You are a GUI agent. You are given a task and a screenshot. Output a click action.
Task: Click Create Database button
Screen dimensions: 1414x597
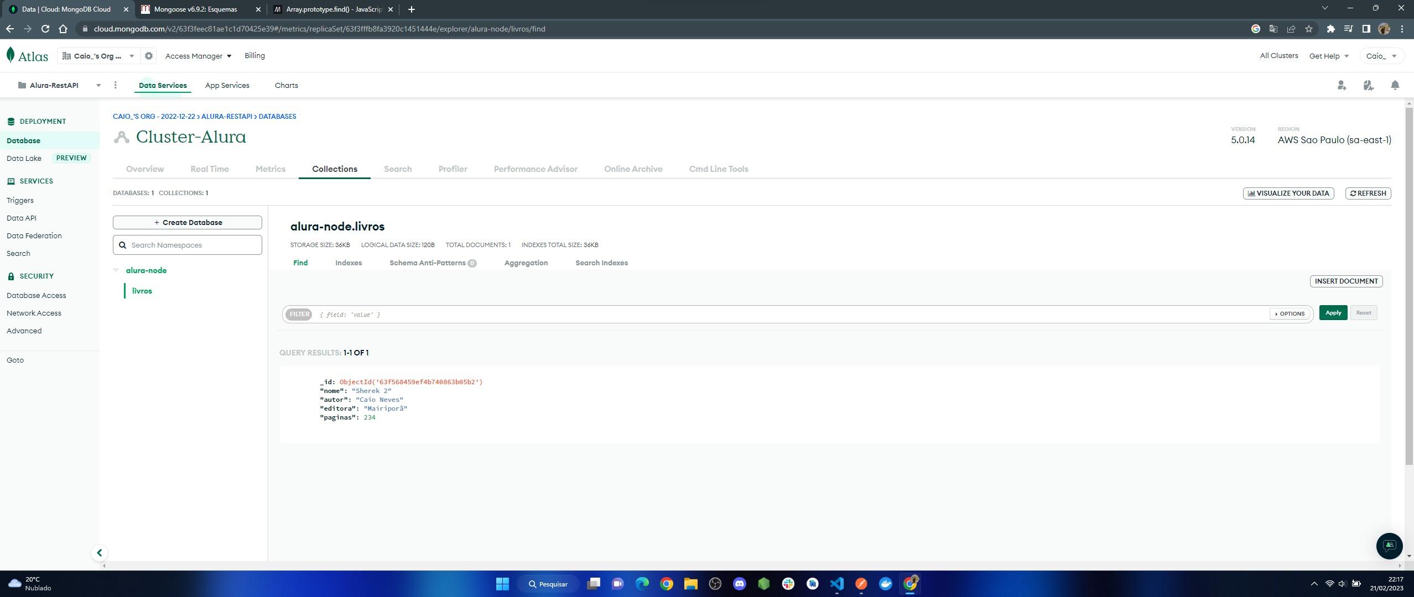(188, 222)
